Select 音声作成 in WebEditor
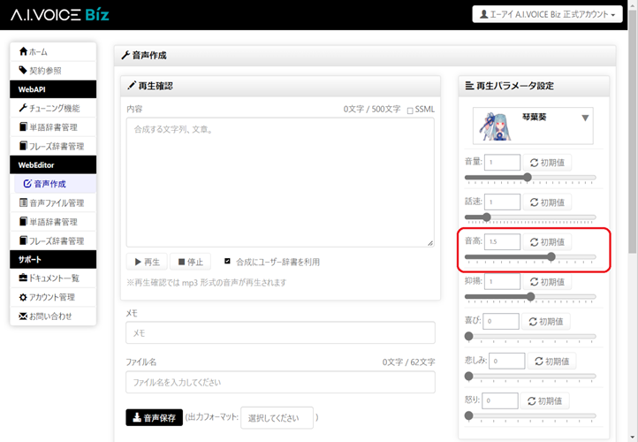Screen dimensions: 638x442 pos(55,184)
